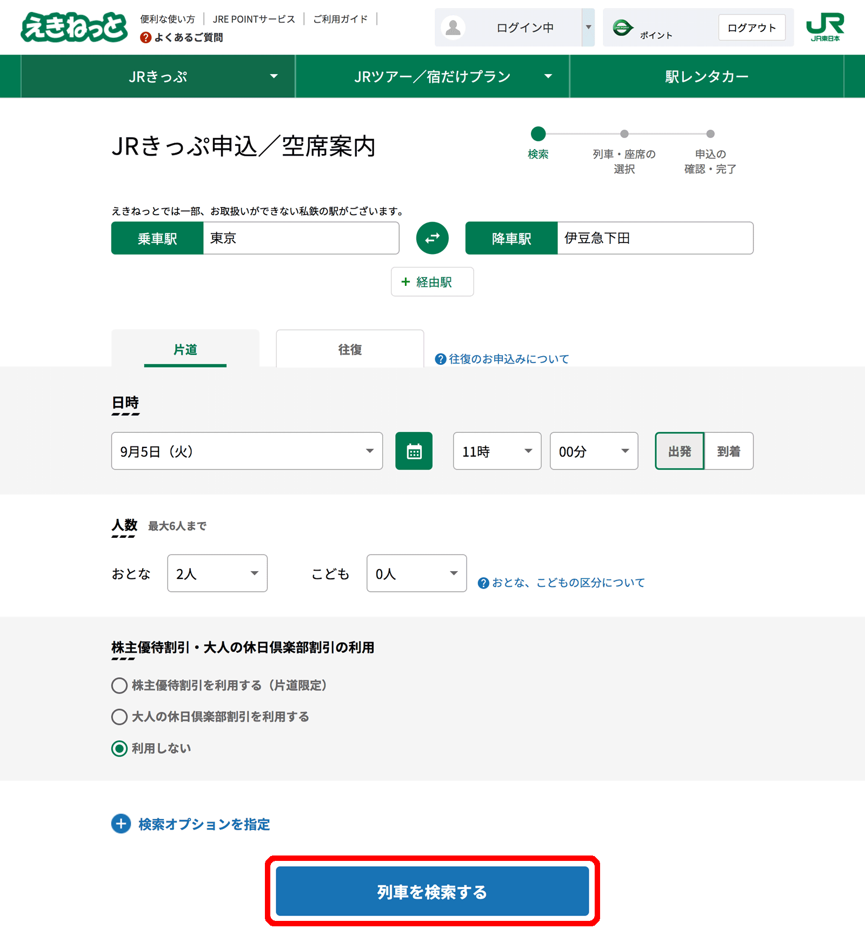Screen dimensions: 865x929
Task: Click the 降車駅 field containing 伊豆急下田
Action: 655,238
